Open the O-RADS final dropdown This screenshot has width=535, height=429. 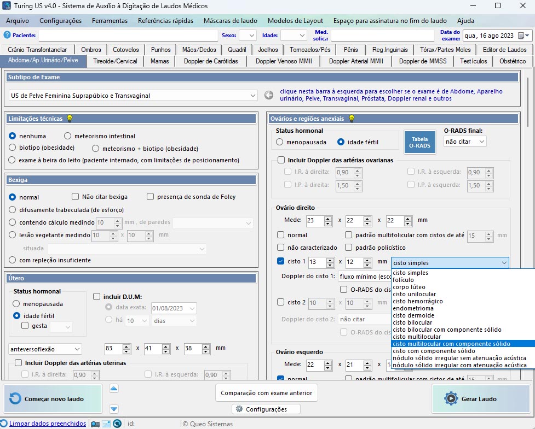[465, 142]
